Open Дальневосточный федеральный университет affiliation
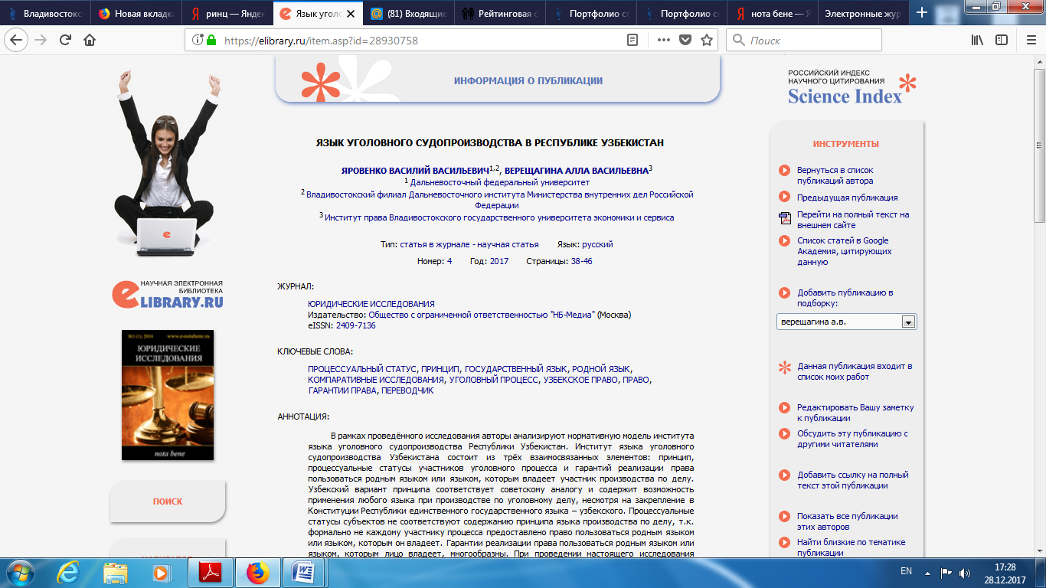The height and width of the screenshot is (588, 1046). click(x=500, y=182)
